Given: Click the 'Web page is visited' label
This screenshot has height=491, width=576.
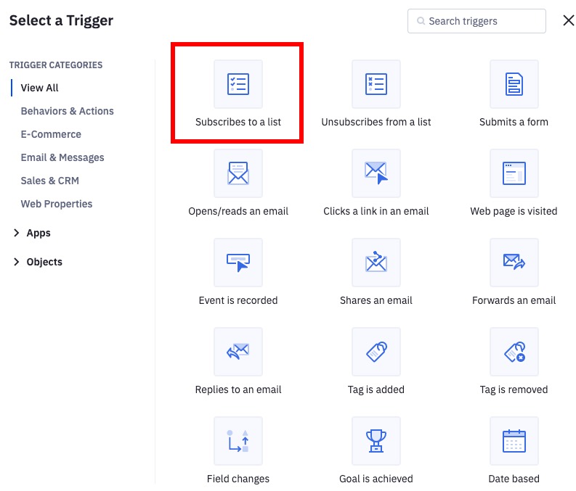Looking at the screenshot, I should (514, 211).
